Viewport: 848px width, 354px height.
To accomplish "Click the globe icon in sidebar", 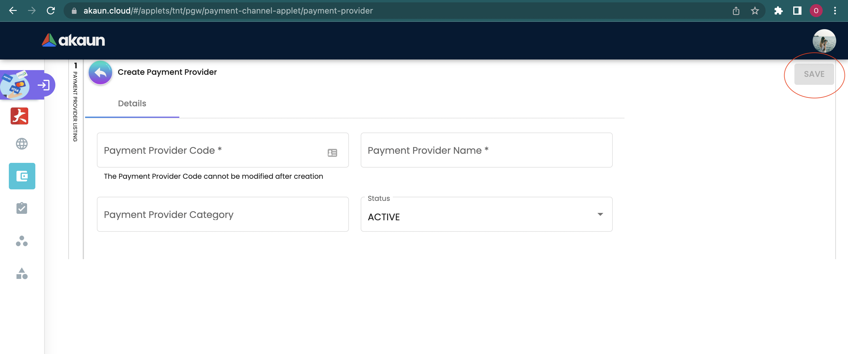I will [22, 144].
